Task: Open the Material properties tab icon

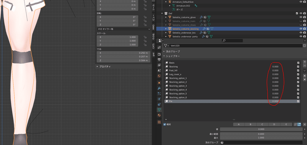Action: coord(159,115)
